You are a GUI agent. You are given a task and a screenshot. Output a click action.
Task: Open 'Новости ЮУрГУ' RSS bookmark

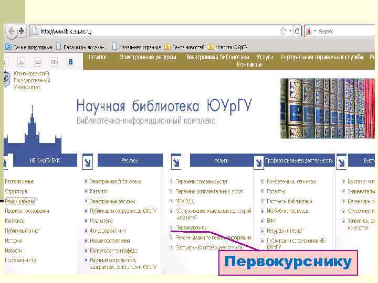click(228, 47)
